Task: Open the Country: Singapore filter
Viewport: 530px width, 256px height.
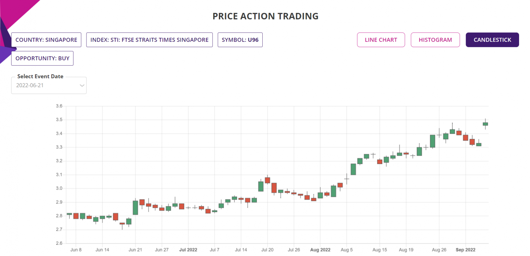Action: (x=46, y=40)
